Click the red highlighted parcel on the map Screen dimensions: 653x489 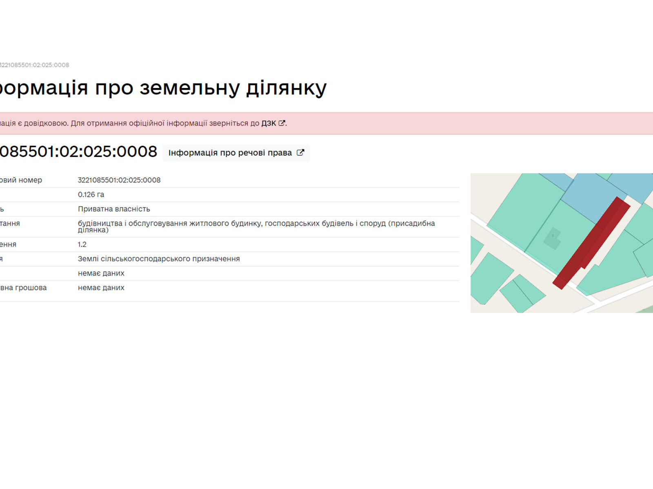pyautogui.click(x=591, y=244)
